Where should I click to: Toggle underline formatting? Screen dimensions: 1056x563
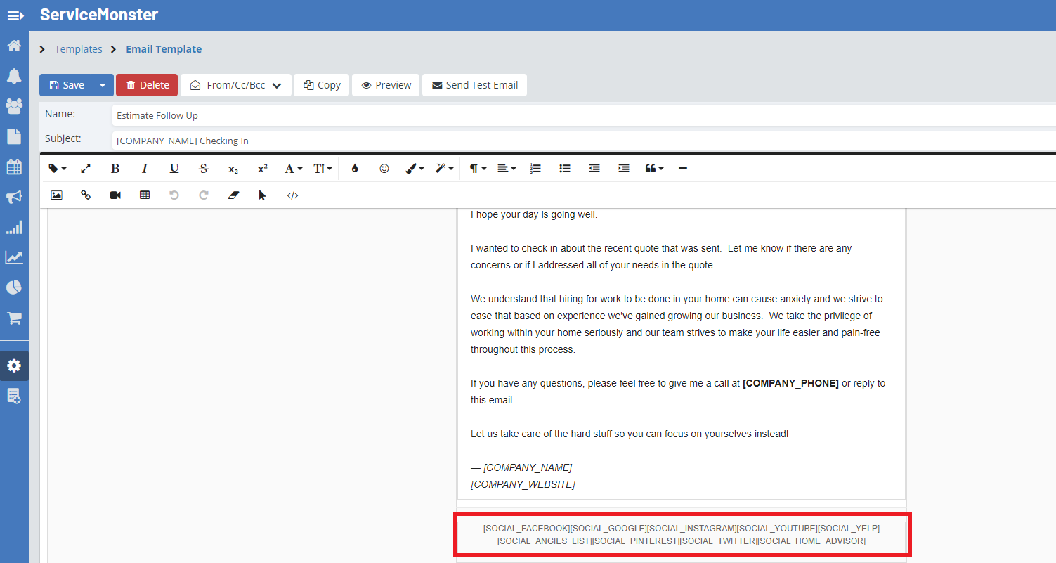[x=174, y=169]
